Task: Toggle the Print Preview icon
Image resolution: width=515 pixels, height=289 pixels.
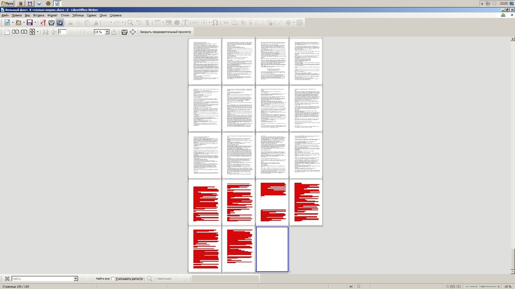Action: pyautogui.click(x=60, y=22)
